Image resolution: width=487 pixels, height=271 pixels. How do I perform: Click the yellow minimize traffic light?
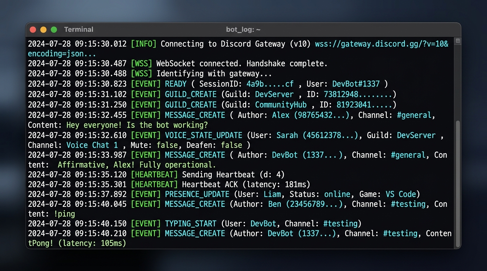[43, 30]
